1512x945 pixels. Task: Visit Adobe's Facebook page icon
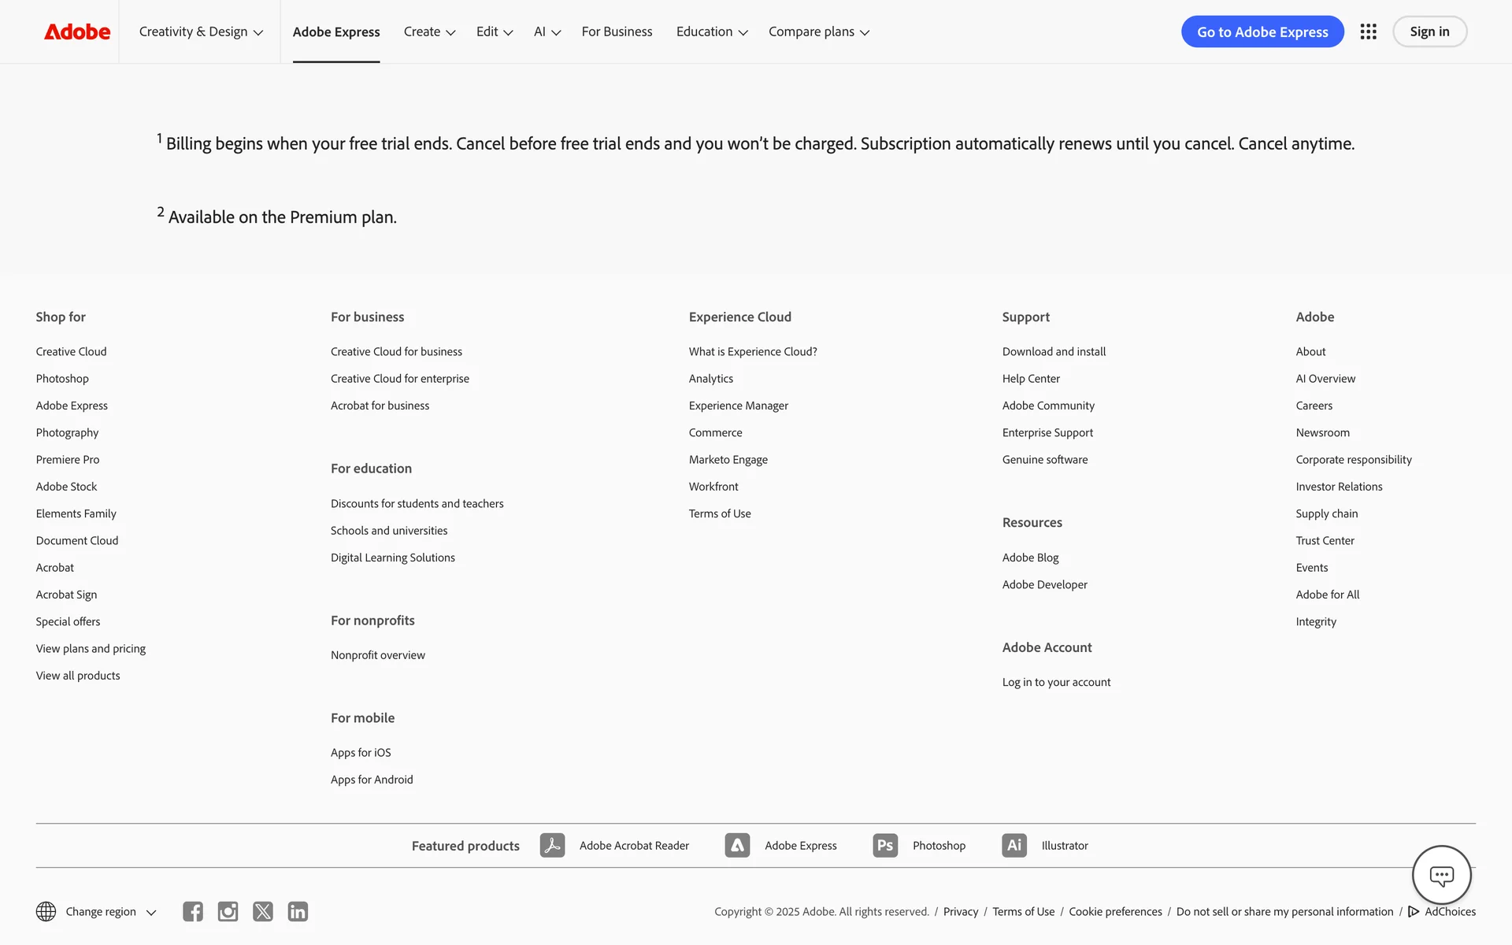(193, 911)
